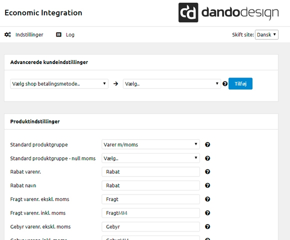Click the dandodesign logo
290x240 pixels.
(228, 12)
